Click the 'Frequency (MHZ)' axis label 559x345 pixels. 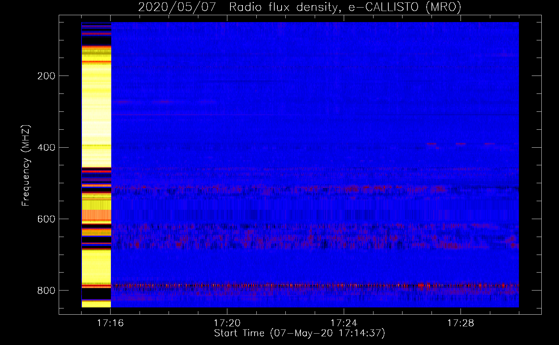coord(26,166)
